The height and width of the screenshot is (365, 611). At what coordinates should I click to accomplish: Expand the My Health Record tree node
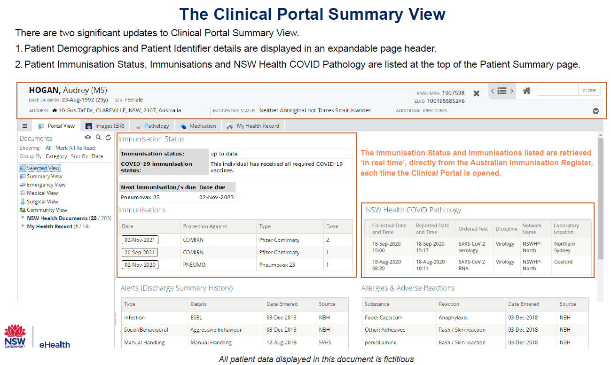pyautogui.click(x=23, y=226)
